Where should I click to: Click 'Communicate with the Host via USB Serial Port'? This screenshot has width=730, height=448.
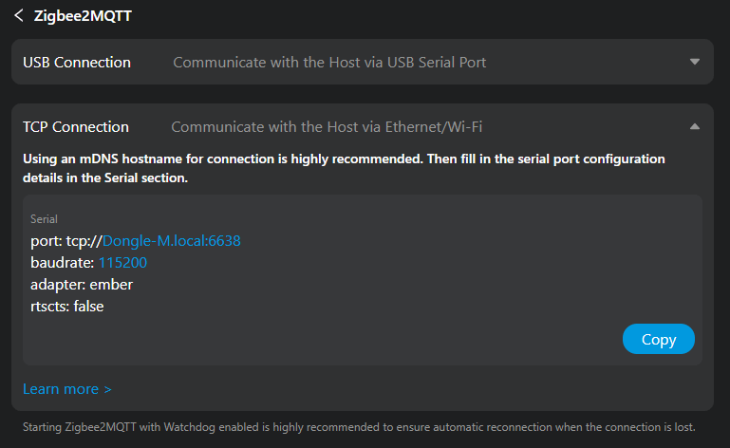coord(329,63)
